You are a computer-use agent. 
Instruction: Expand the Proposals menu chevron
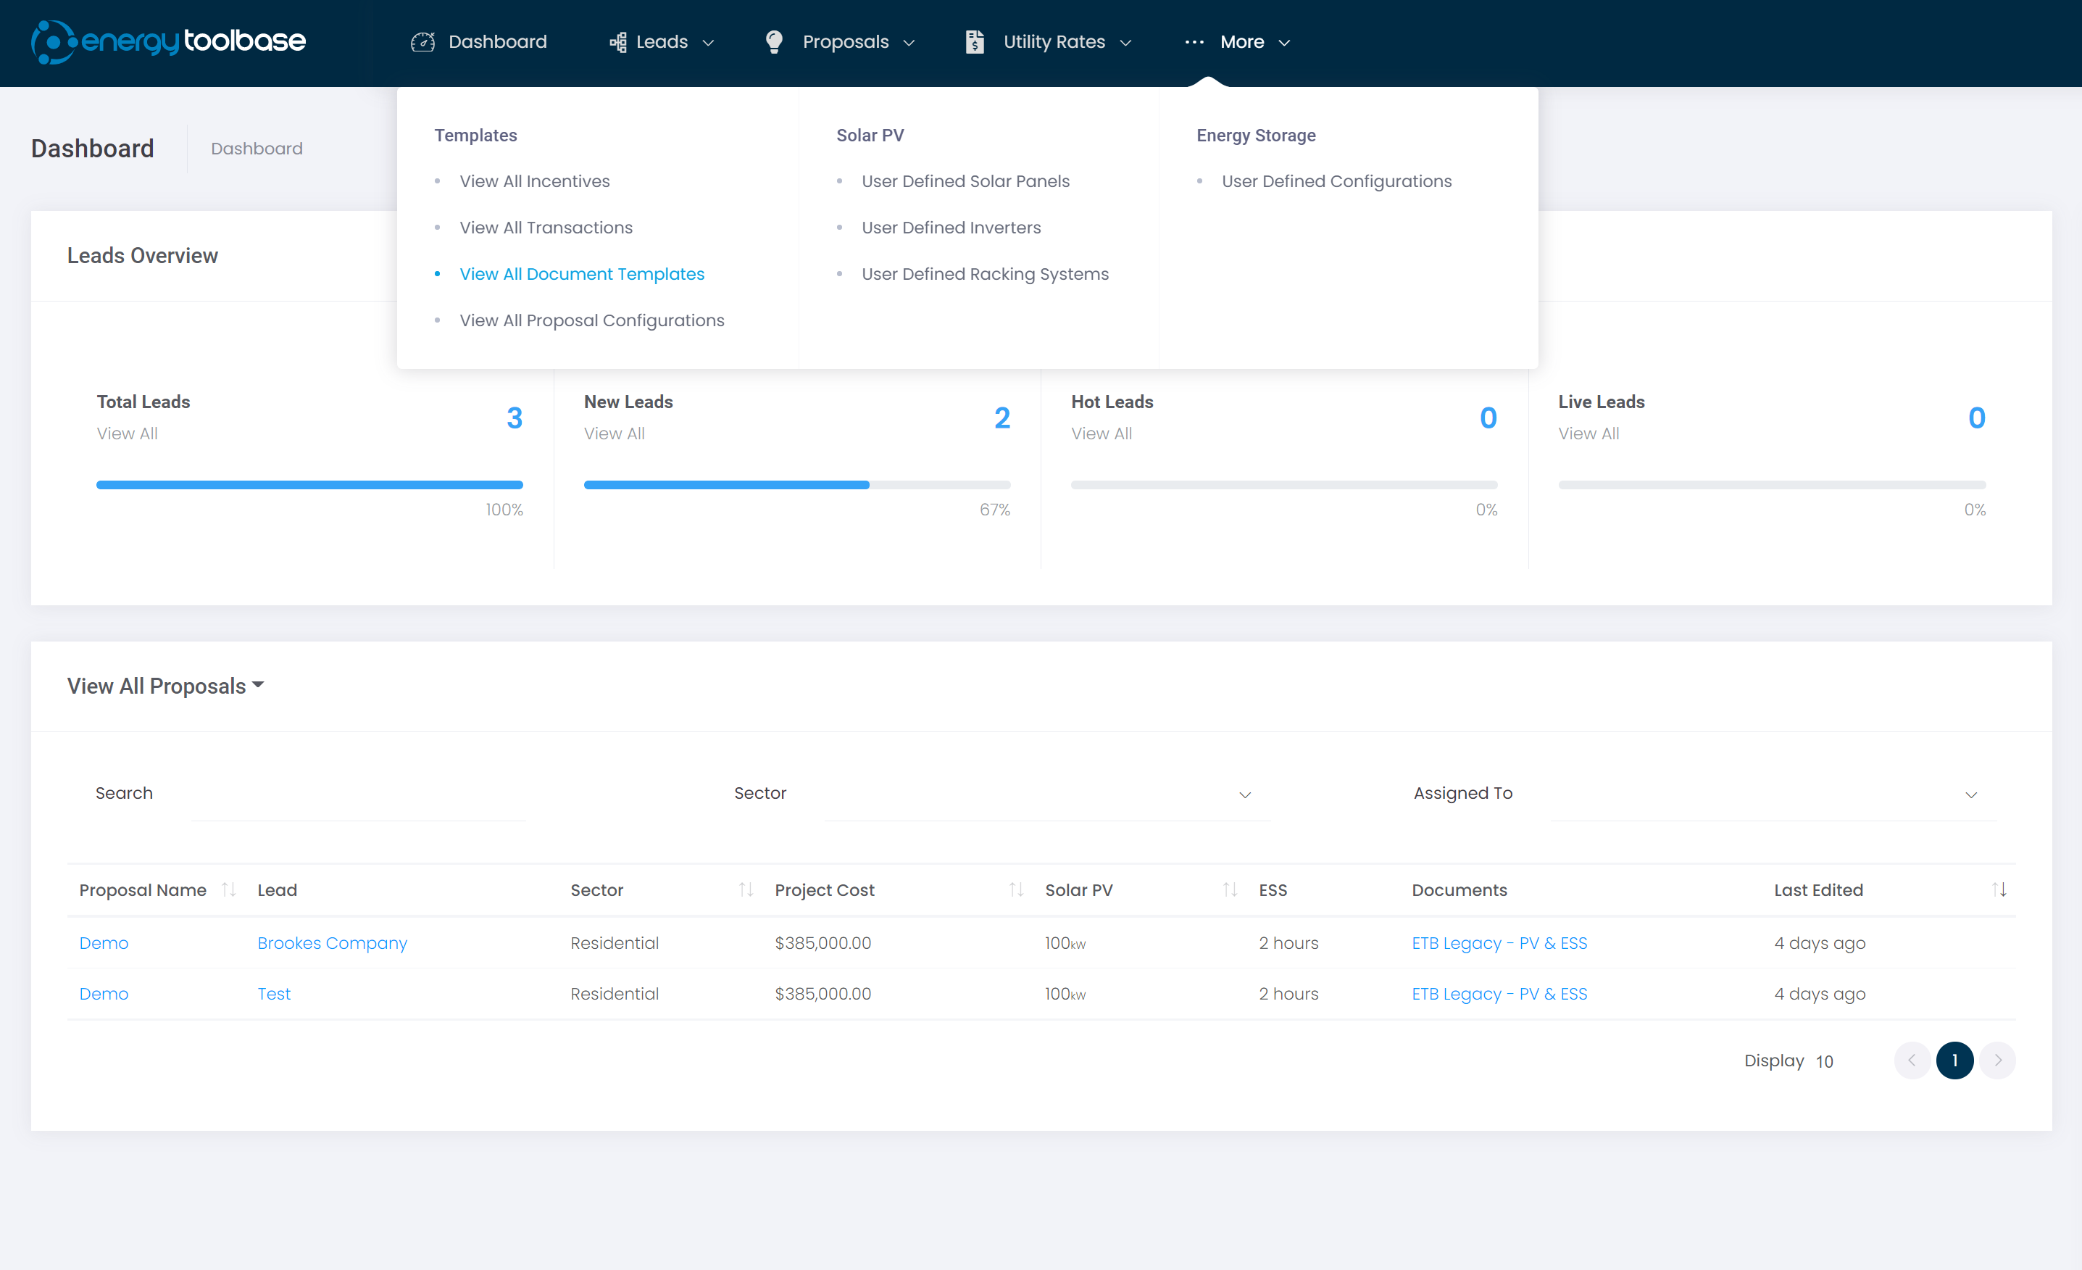[x=909, y=43]
